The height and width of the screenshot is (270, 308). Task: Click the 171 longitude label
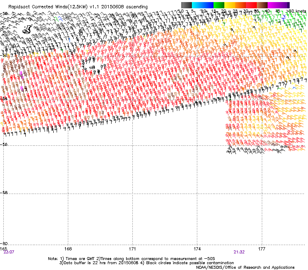click(x=132, y=249)
